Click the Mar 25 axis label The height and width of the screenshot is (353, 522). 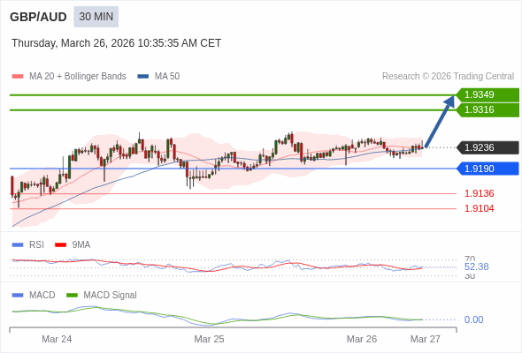click(x=209, y=339)
